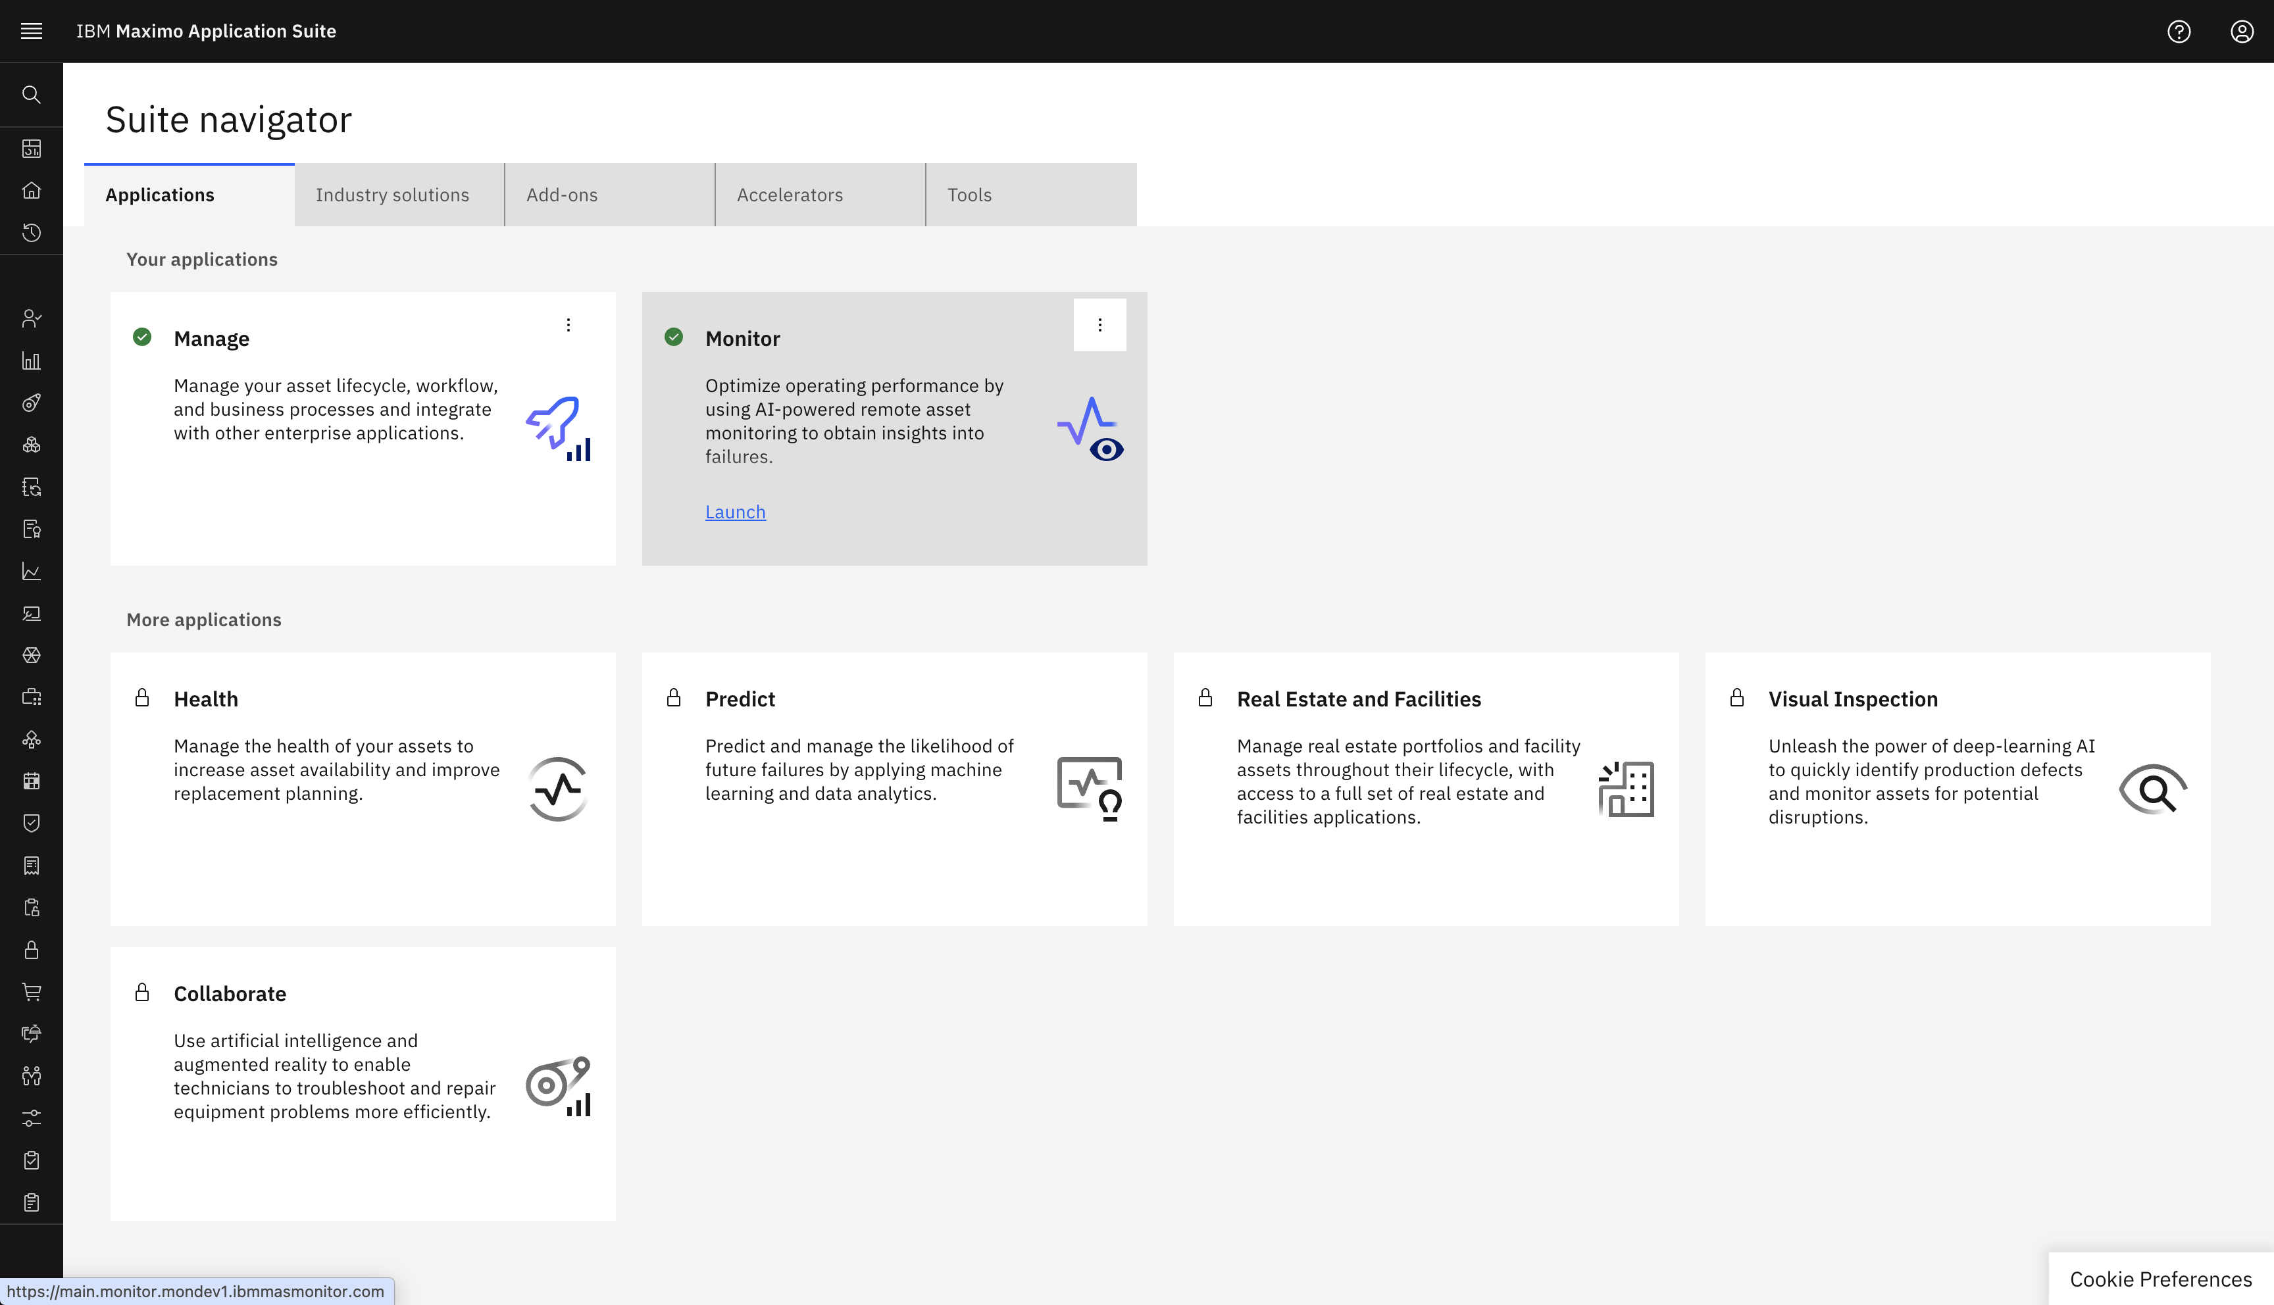Open the clipboard list sidebar icon

(x=32, y=1202)
